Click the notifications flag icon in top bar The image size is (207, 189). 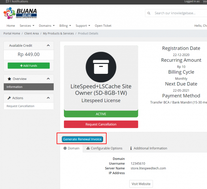pos(8,2)
